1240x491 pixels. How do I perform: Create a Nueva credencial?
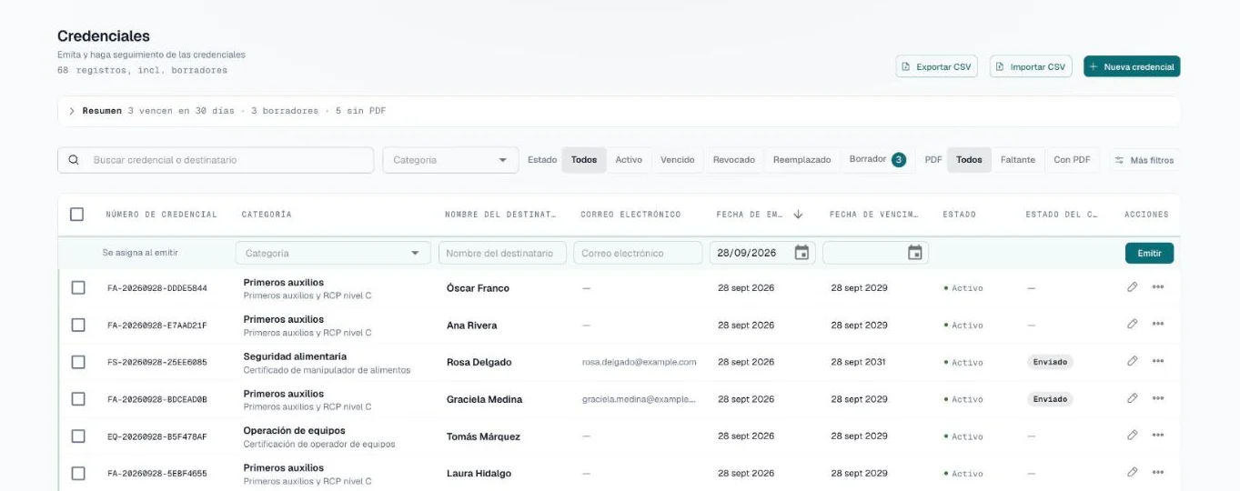click(x=1132, y=66)
